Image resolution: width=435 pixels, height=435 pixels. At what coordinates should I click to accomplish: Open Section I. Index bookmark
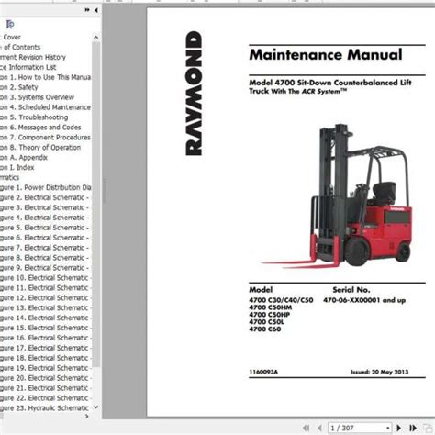point(17,167)
